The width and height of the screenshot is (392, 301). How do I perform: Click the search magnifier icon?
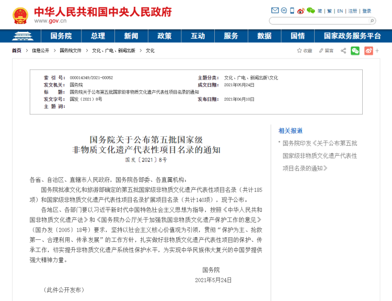(x=372, y=21)
